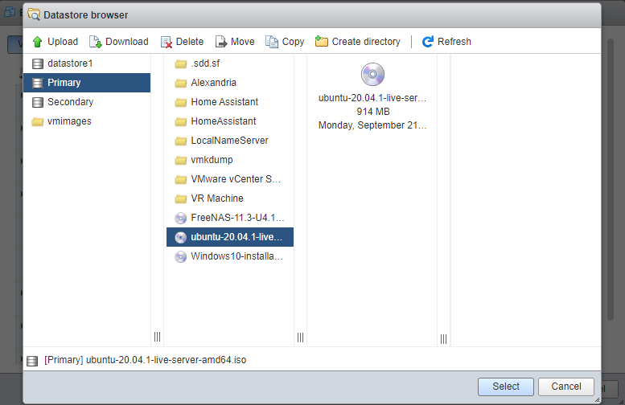Click the datastore icon beside the path
This screenshot has width=625, height=405.
coord(32,361)
